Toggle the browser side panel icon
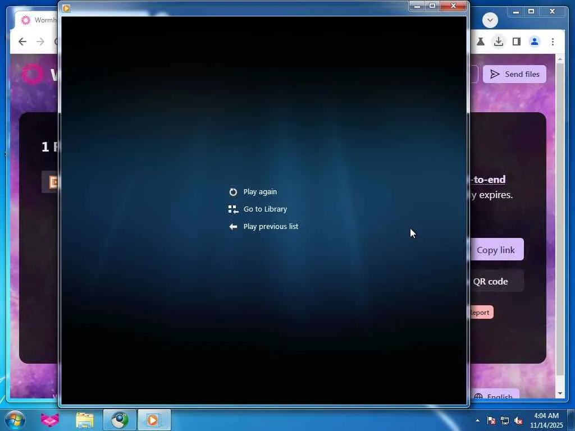The image size is (575, 431). (517, 42)
